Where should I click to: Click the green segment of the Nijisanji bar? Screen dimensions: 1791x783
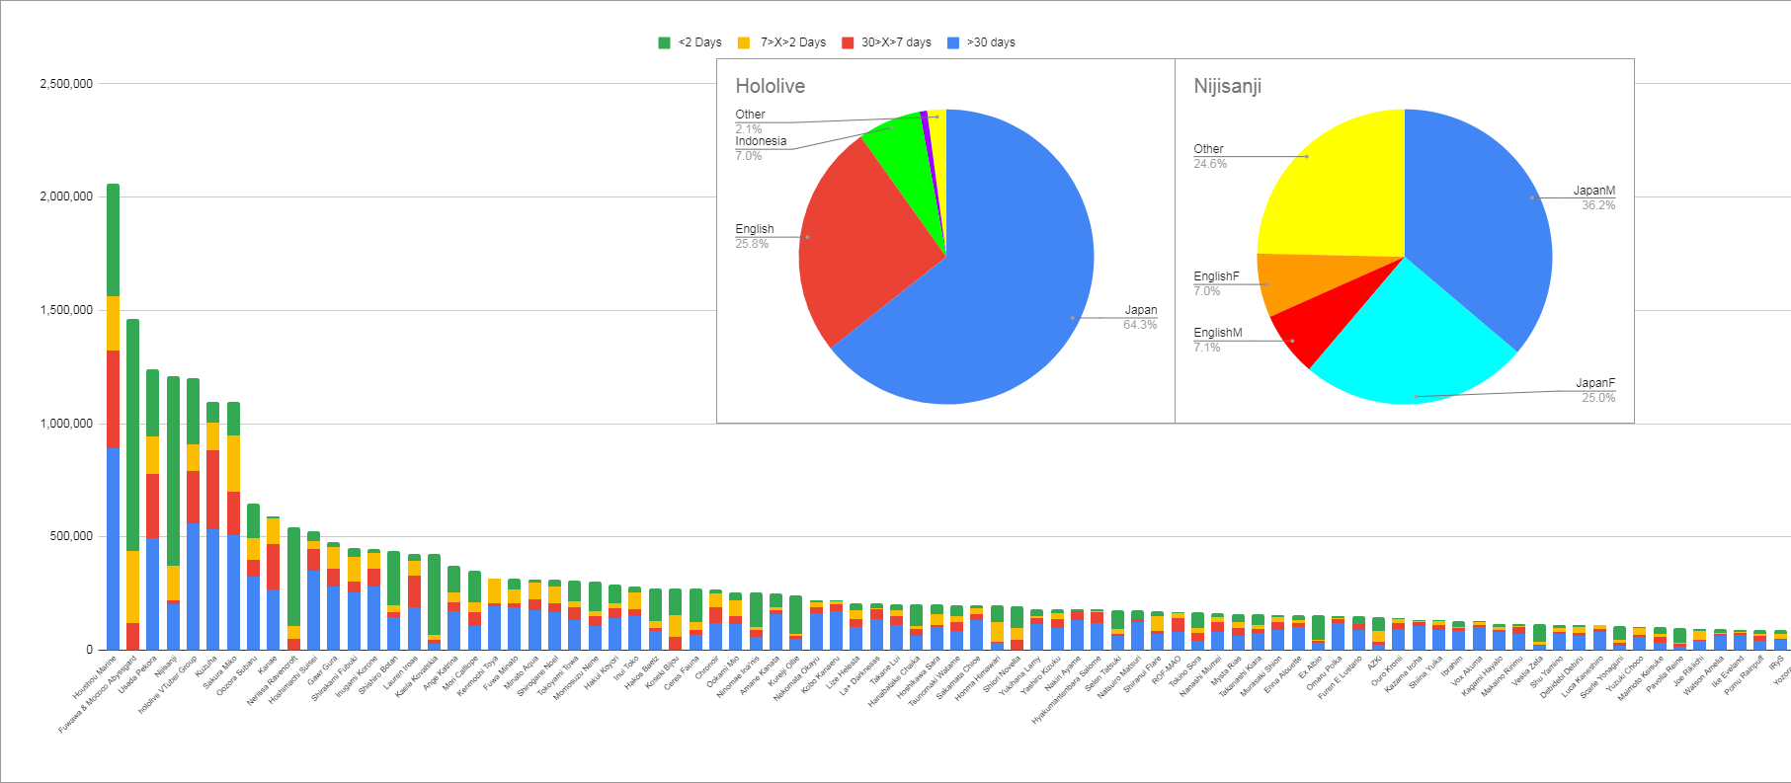click(x=173, y=471)
